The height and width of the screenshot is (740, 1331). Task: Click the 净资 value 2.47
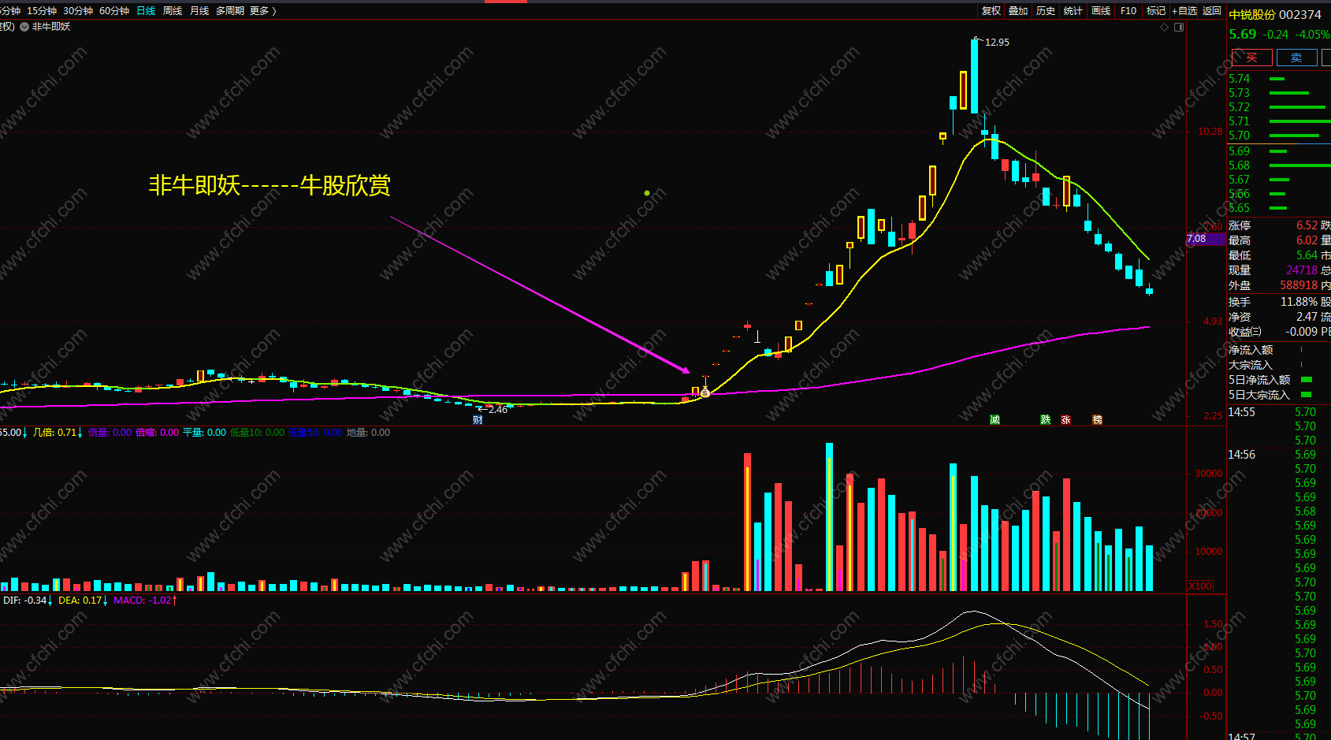[1307, 317]
